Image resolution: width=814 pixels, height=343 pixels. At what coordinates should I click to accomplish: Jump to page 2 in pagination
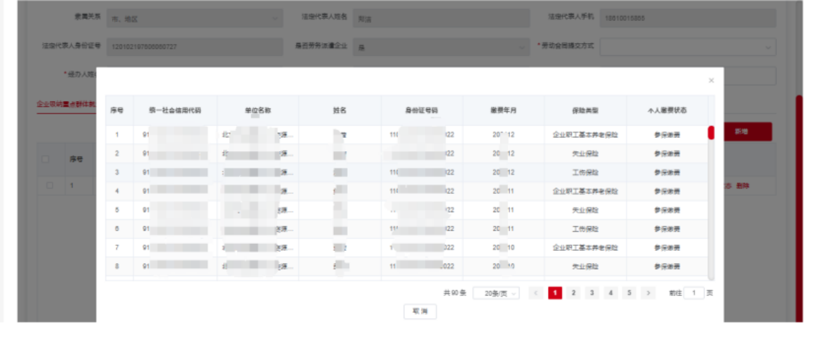click(574, 293)
